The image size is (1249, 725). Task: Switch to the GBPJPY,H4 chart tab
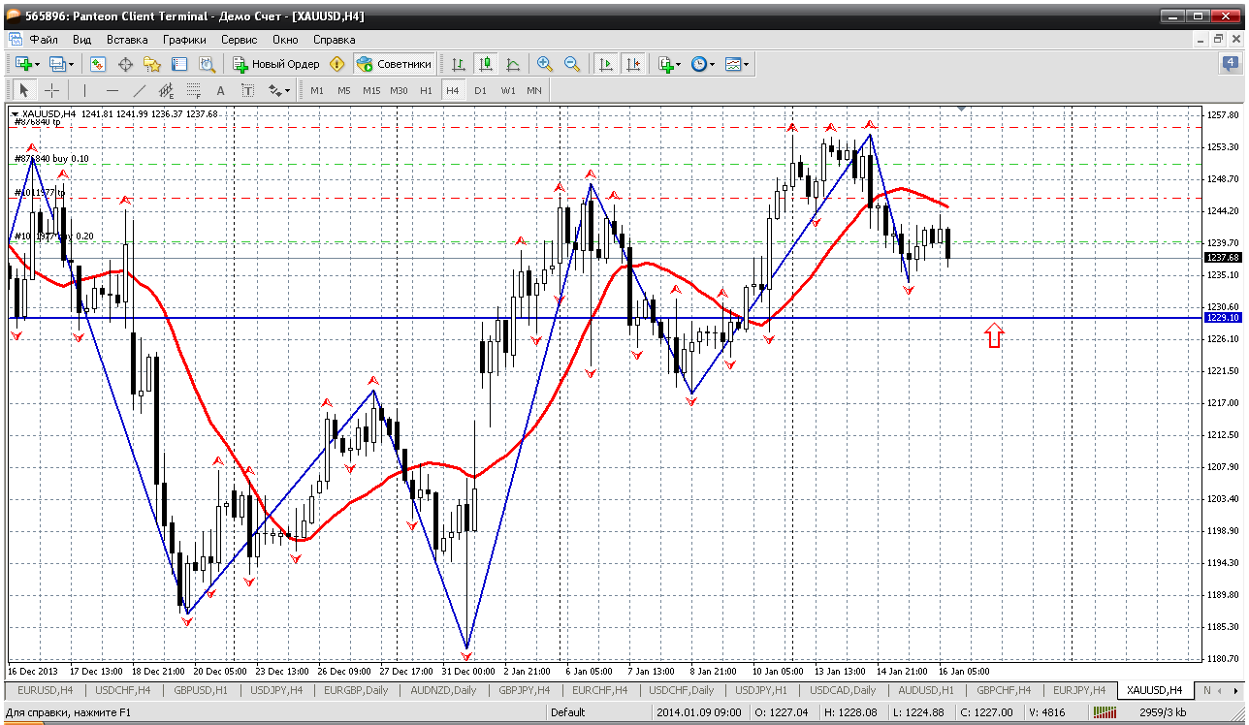click(523, 690)
